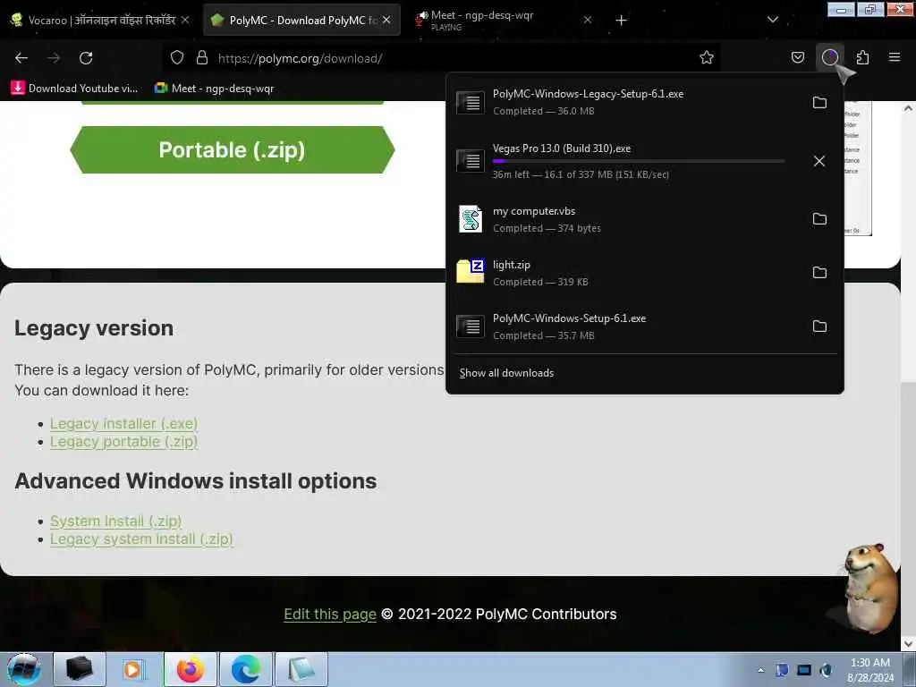Show hidden system tray icons

point(760,670)
